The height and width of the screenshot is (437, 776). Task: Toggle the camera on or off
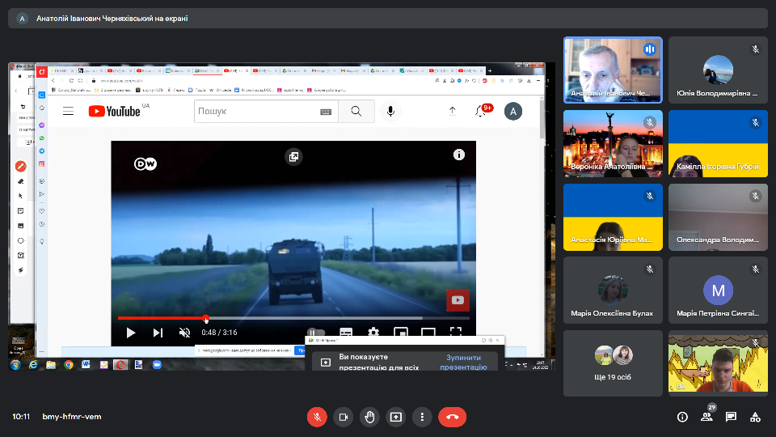click(x=343, y=417)
